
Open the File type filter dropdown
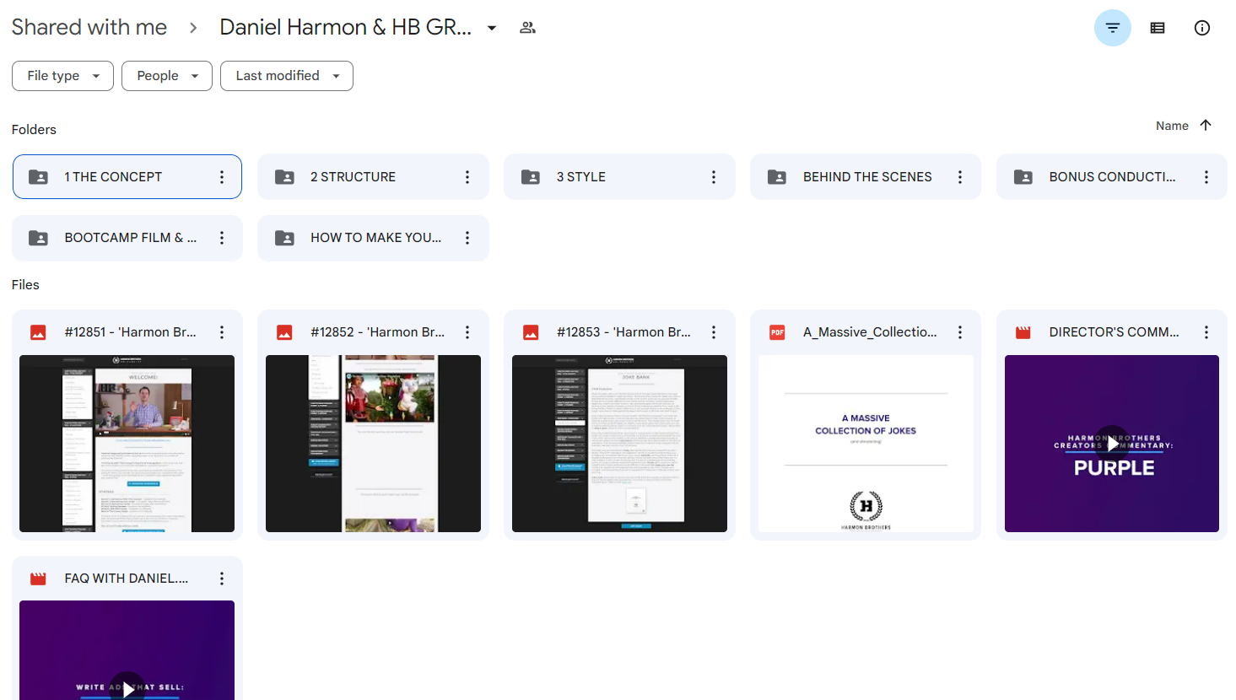[x=62, y=76]
